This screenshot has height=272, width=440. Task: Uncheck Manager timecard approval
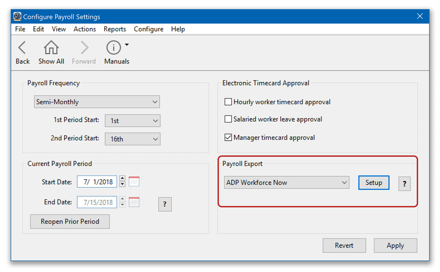pos(228,138)
